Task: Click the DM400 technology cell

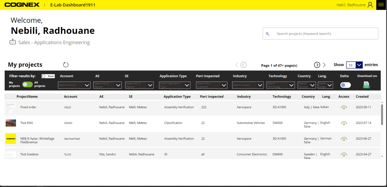Action: click(278, 154)
